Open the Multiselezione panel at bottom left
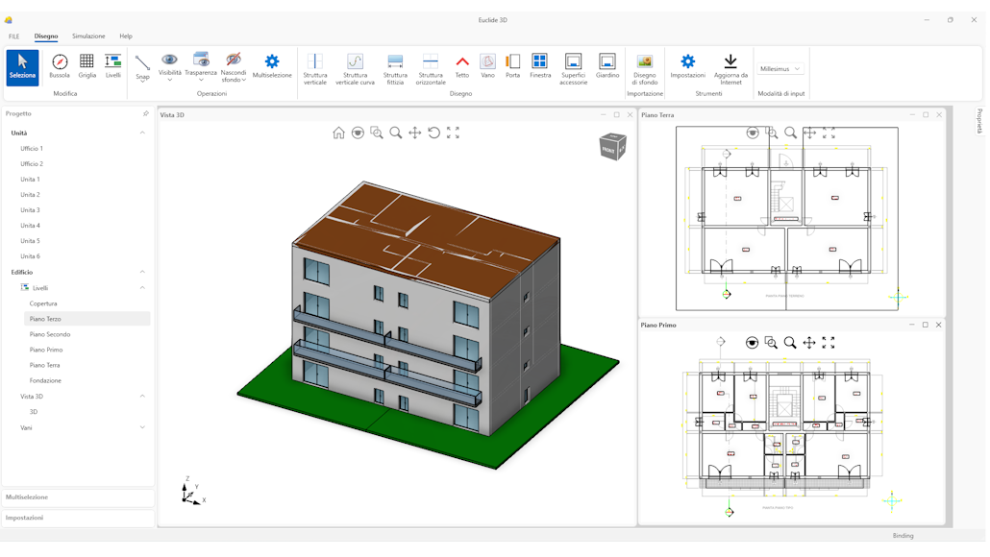The width and height of the screenshot is (990, 557). (78, 497)
